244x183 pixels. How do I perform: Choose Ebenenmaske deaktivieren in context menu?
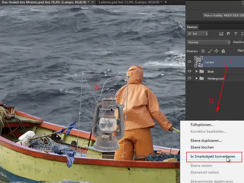tap(212, 181)
